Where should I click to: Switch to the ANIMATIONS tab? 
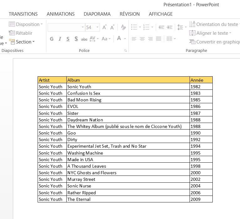coord(60,14)
